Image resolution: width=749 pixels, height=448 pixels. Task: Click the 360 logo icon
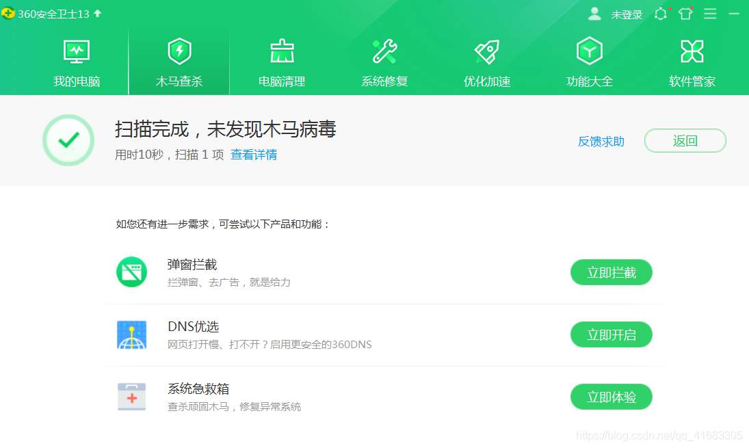click(8, 14)
